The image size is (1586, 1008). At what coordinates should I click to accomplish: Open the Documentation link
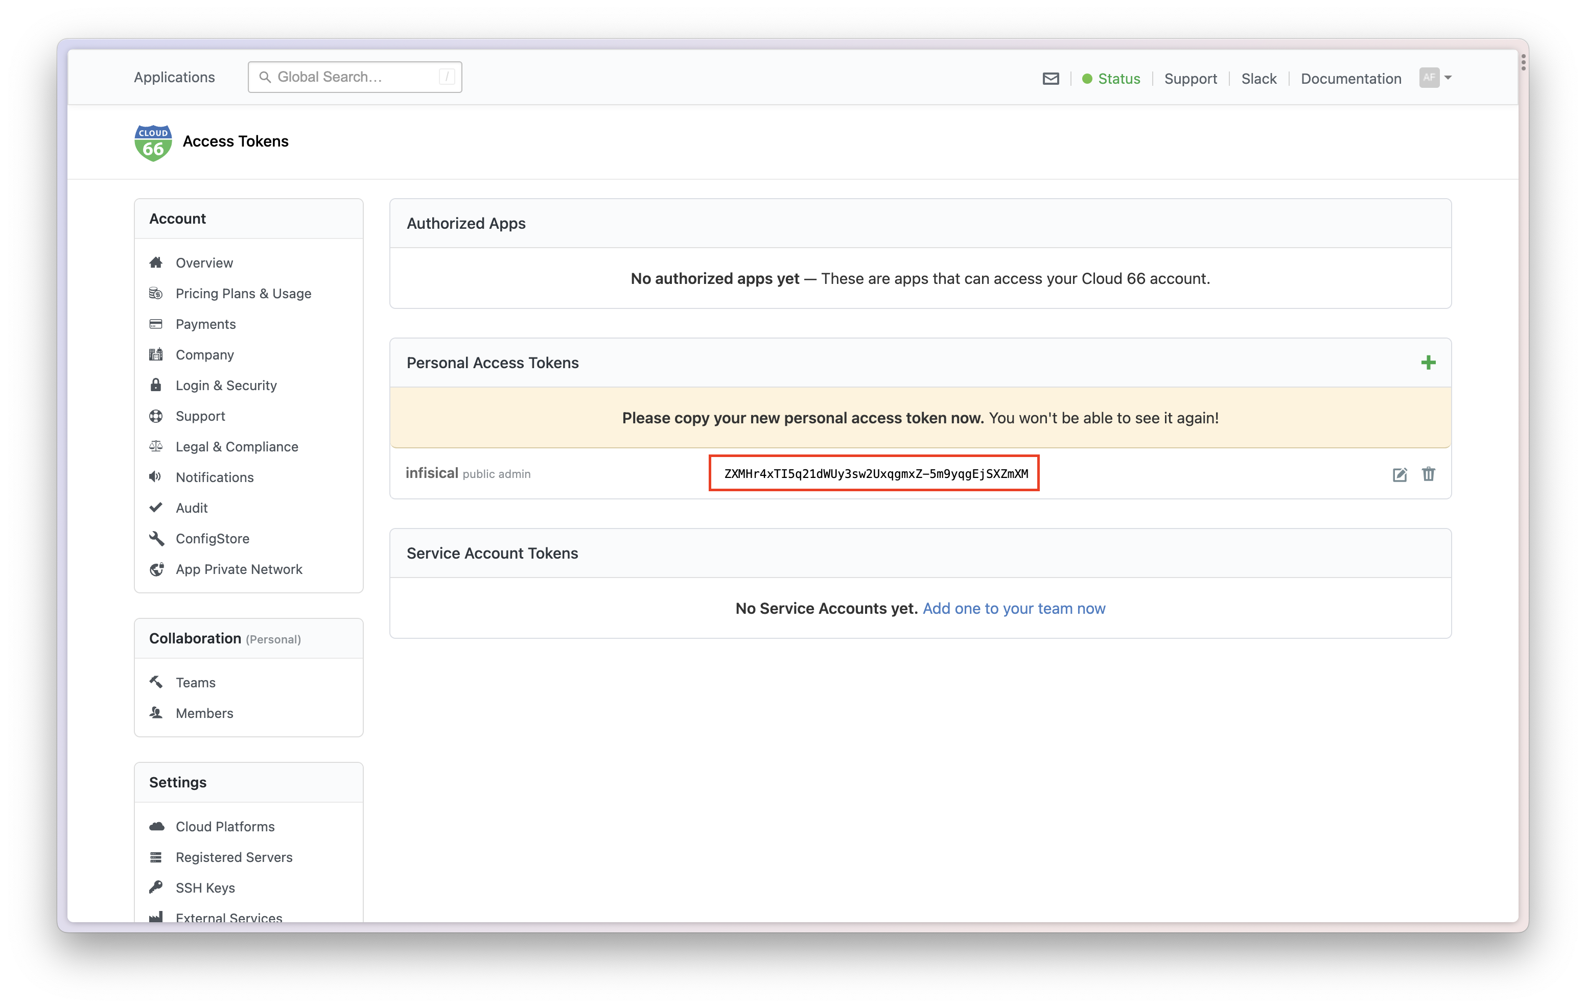pos(1350,78)
